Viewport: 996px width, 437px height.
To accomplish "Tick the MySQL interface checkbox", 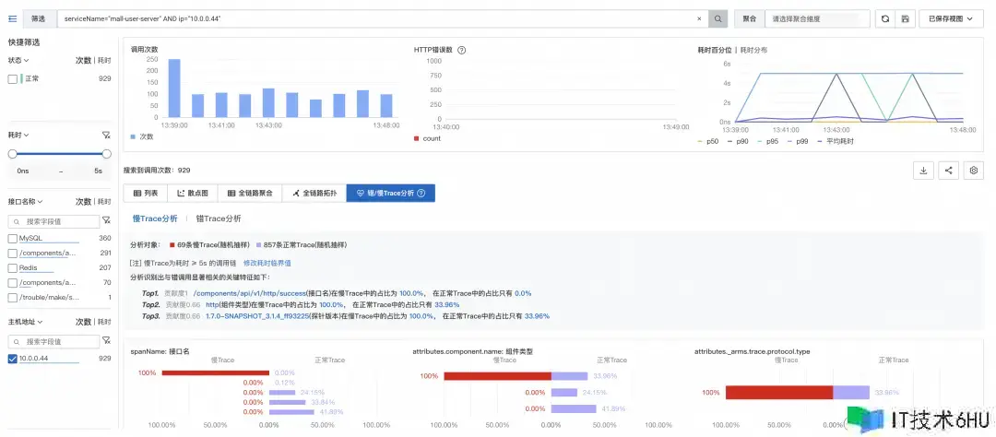I will 13,238.
